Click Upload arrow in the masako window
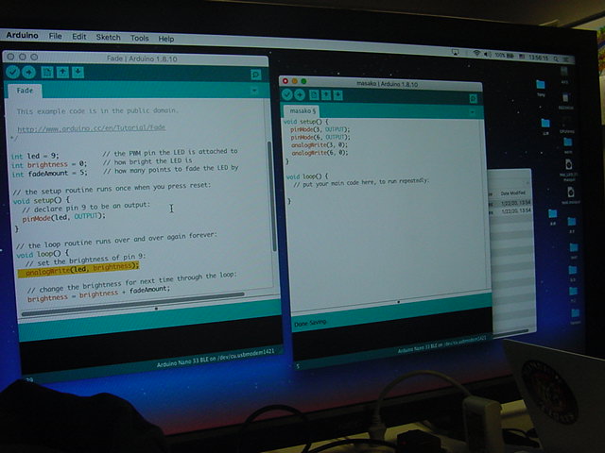The width and height of the screenshot is (605, 453). coord(300,94)
